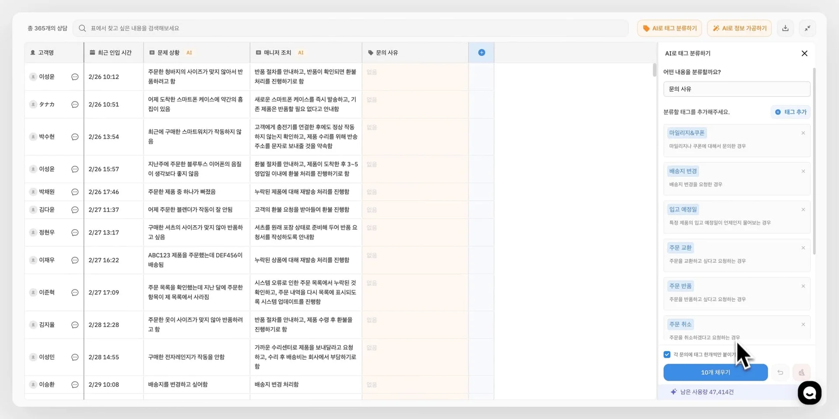
Task: Uncheck the one-tag-per-inquiry checkbox
Action: (667, 354)
